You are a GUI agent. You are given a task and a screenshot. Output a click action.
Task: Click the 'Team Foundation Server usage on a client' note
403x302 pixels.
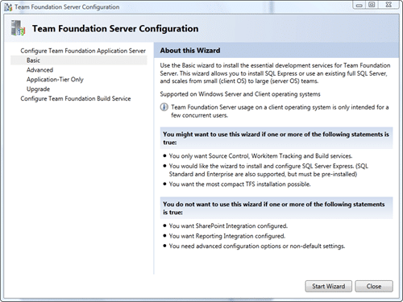tap(280, 111)
